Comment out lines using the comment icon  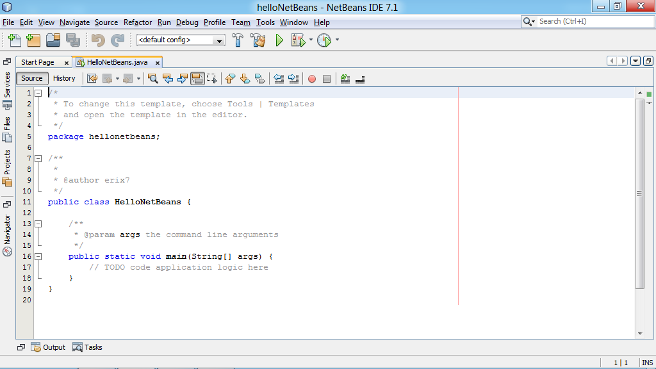pyautogui.click(x=346, y=78)
